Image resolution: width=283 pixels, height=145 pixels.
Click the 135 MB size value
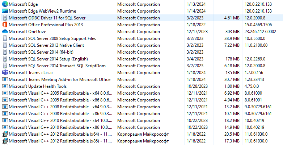(232, 73)
